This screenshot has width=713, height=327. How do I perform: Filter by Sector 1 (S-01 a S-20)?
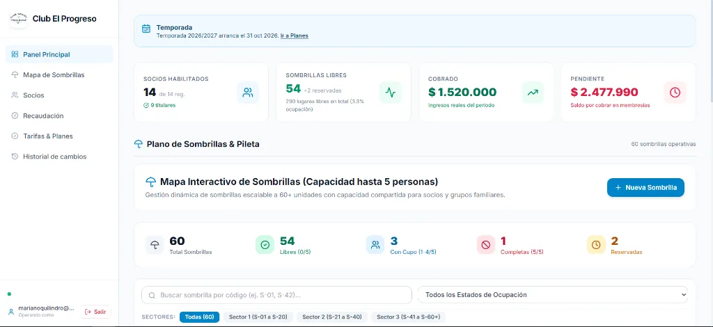pos(258,317)
